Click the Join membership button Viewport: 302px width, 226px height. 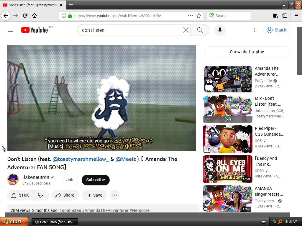tap(70, 180)
